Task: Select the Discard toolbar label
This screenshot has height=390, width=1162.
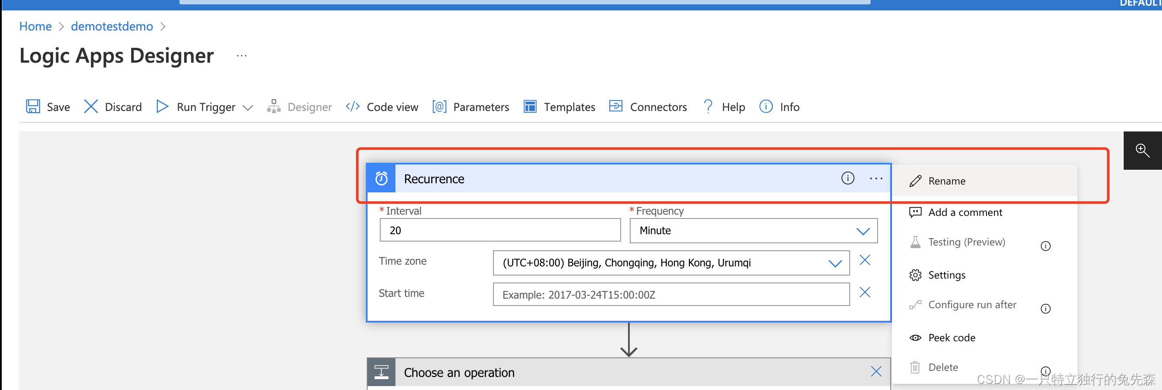Action: point(123,107)
